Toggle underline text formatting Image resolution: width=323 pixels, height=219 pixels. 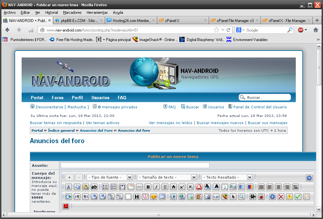click(165, 187)
